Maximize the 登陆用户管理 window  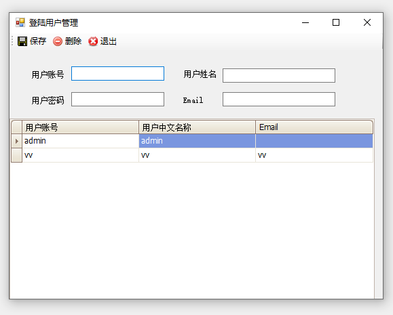point(336,22)
